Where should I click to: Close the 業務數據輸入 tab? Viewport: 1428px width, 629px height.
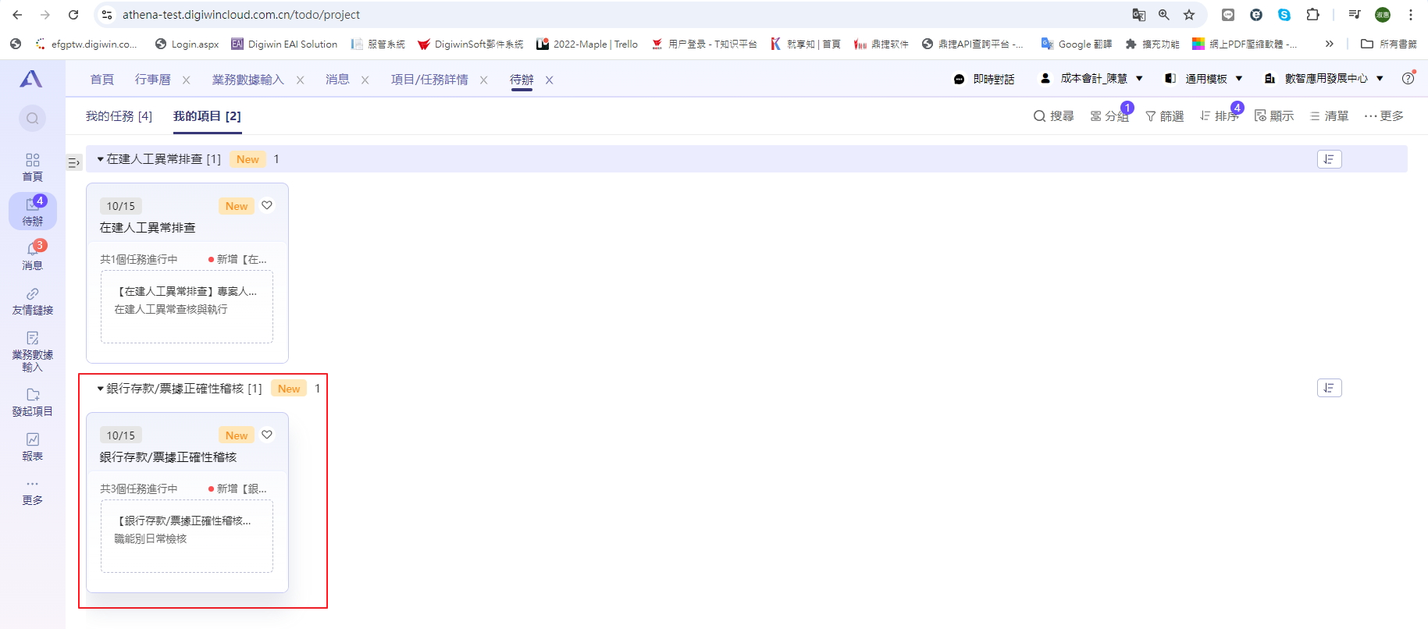click(x=300, y=80)
